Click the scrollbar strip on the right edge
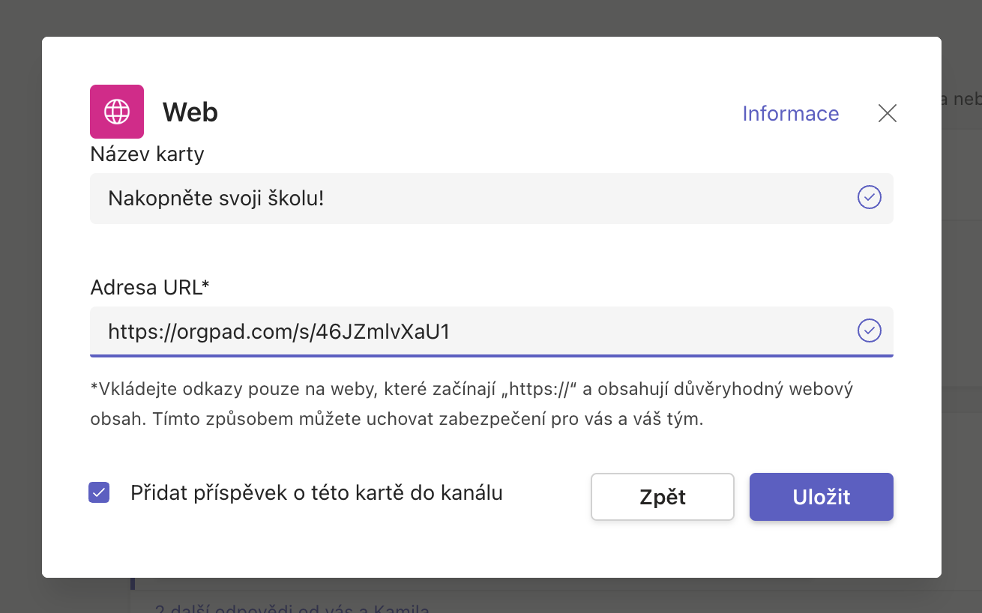982x613 pixels. click(x=977, y=300)
